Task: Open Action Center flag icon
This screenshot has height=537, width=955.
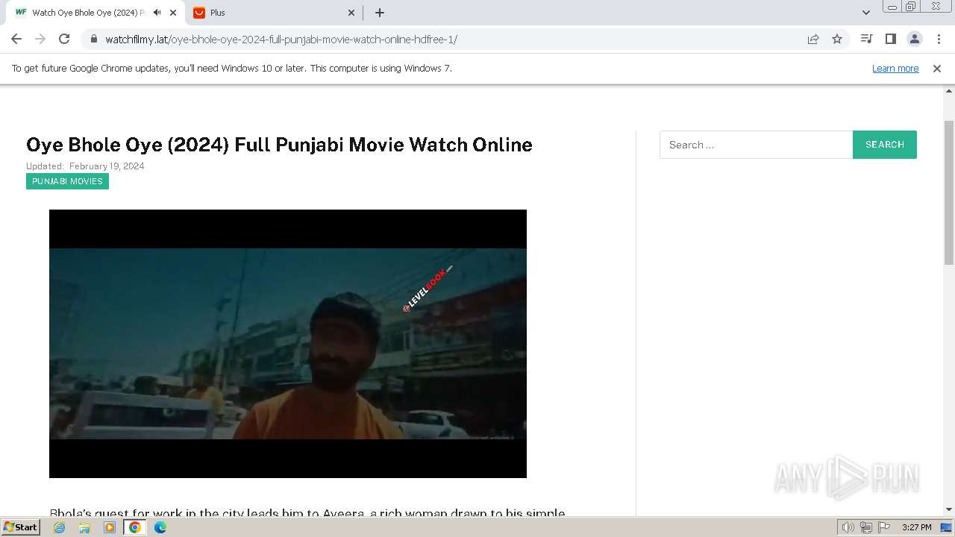Action: [884, 527]
